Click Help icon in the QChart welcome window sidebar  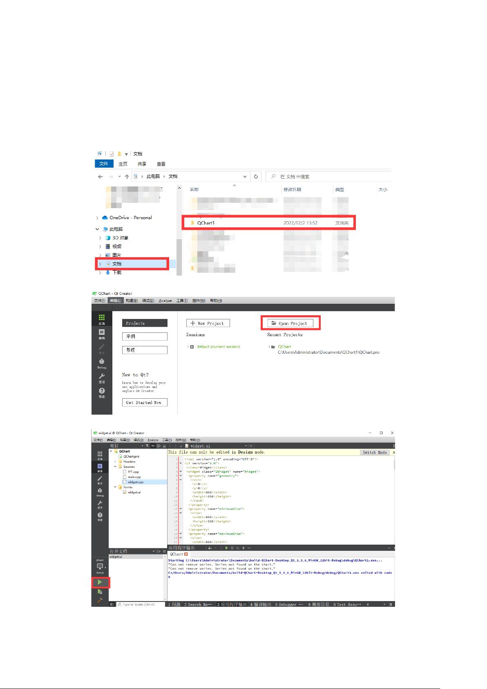pyautogui.click(x=102, y=393)
